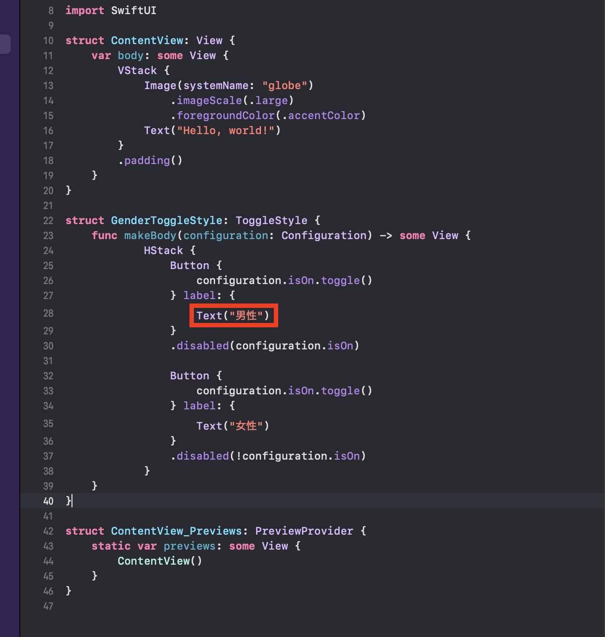Image resolution: width=605 pixels, height=637 pixels.
Task: Click the "struct" keyword on line 42
Action: 85,531
